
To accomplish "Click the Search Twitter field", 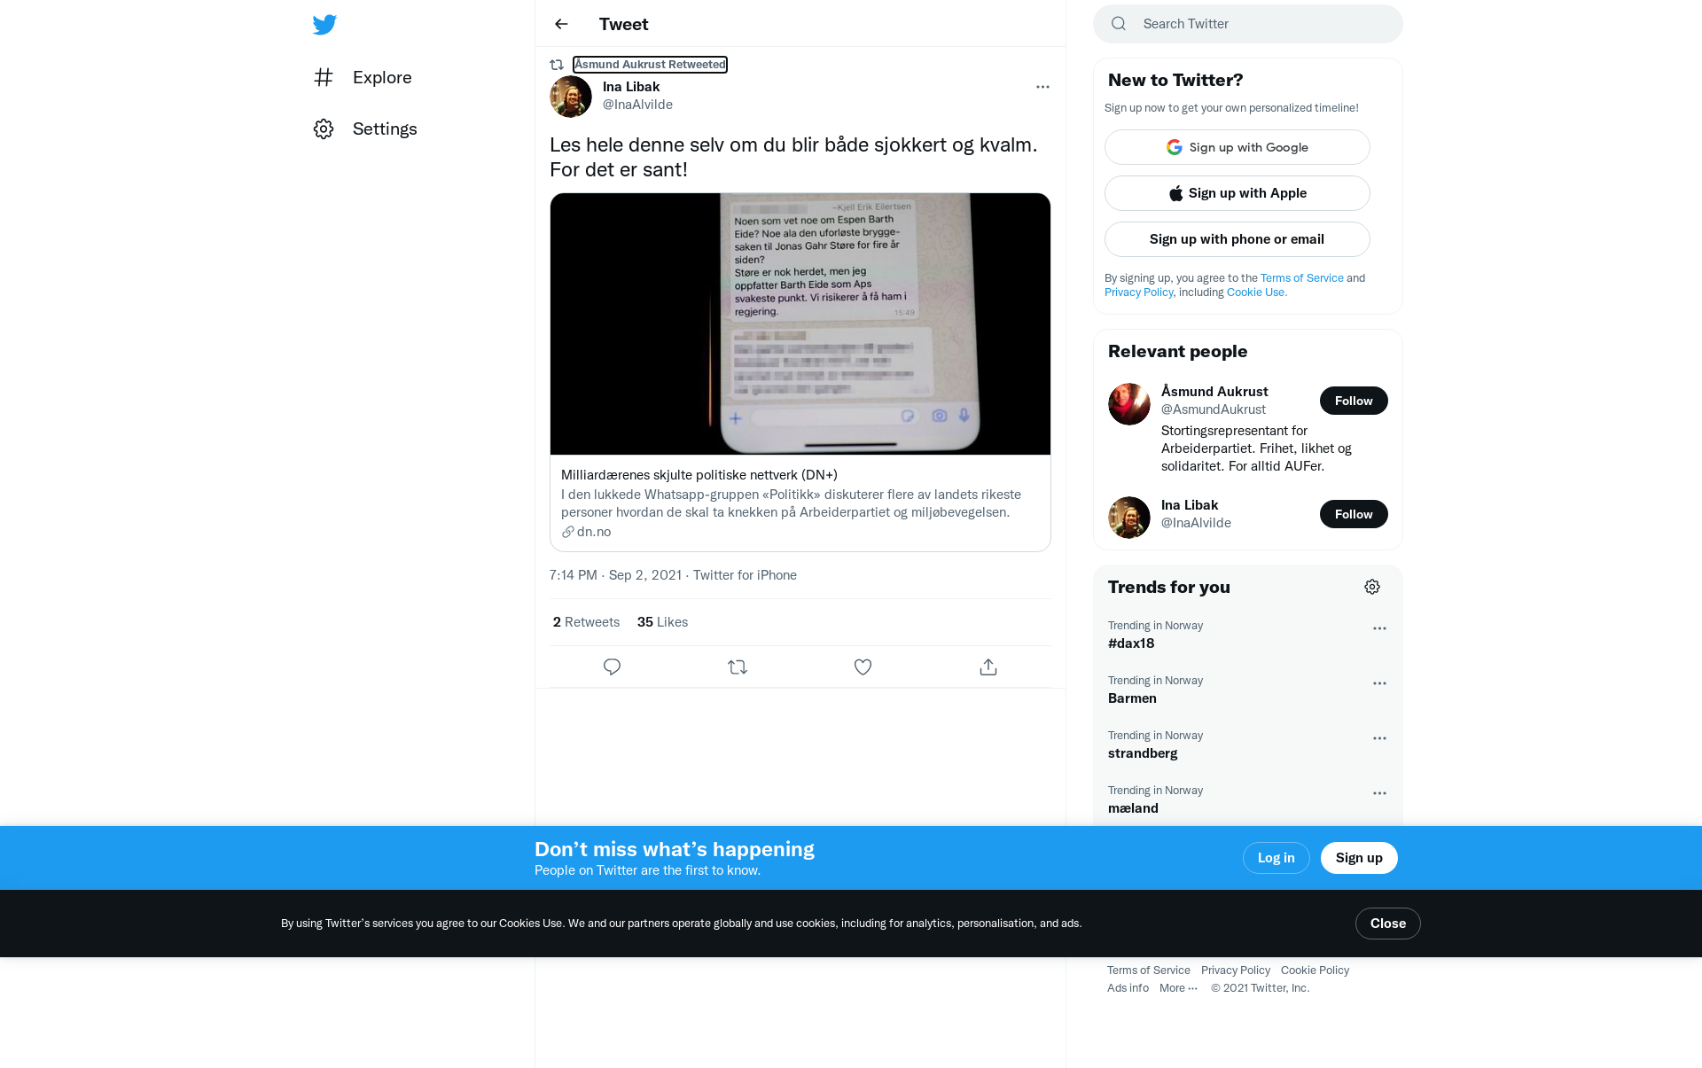I will 1248,24.
